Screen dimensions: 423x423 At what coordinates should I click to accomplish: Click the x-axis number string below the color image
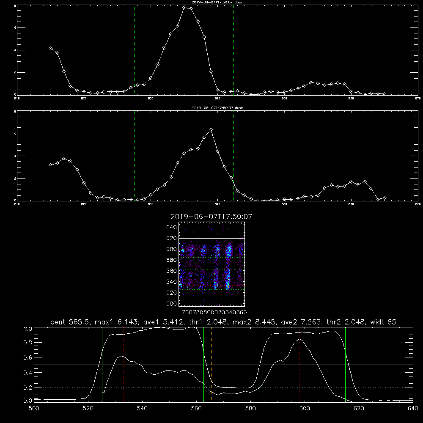click(214, 312)
